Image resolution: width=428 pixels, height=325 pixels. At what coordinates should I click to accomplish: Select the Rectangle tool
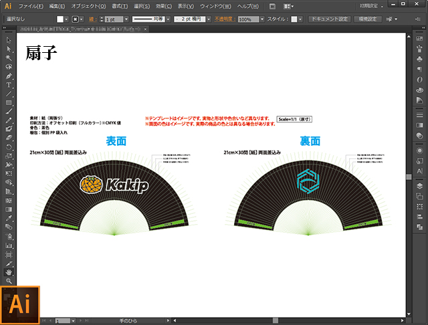[x=9, y=102]
